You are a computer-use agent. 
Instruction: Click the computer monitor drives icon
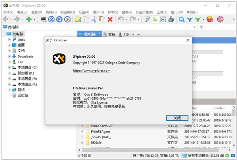coord(43,19)
